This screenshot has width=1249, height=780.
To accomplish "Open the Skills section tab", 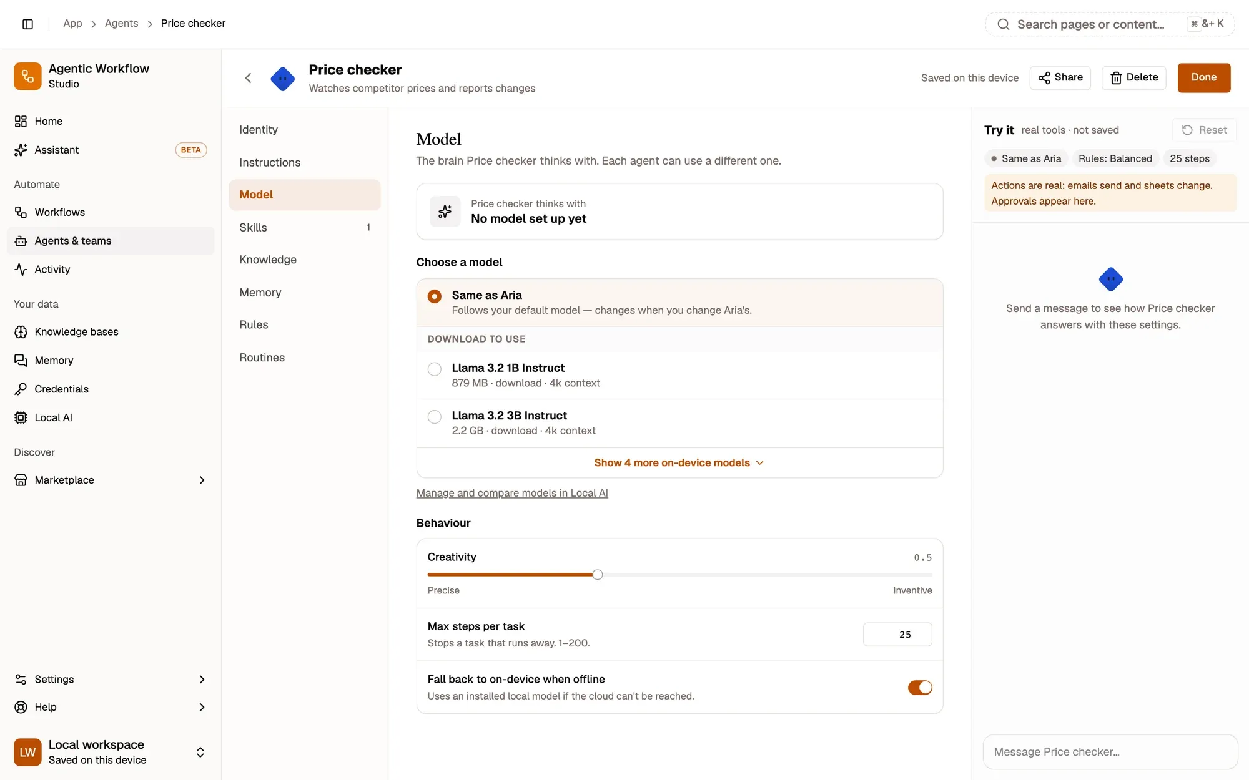I will [x=305, y=227].
